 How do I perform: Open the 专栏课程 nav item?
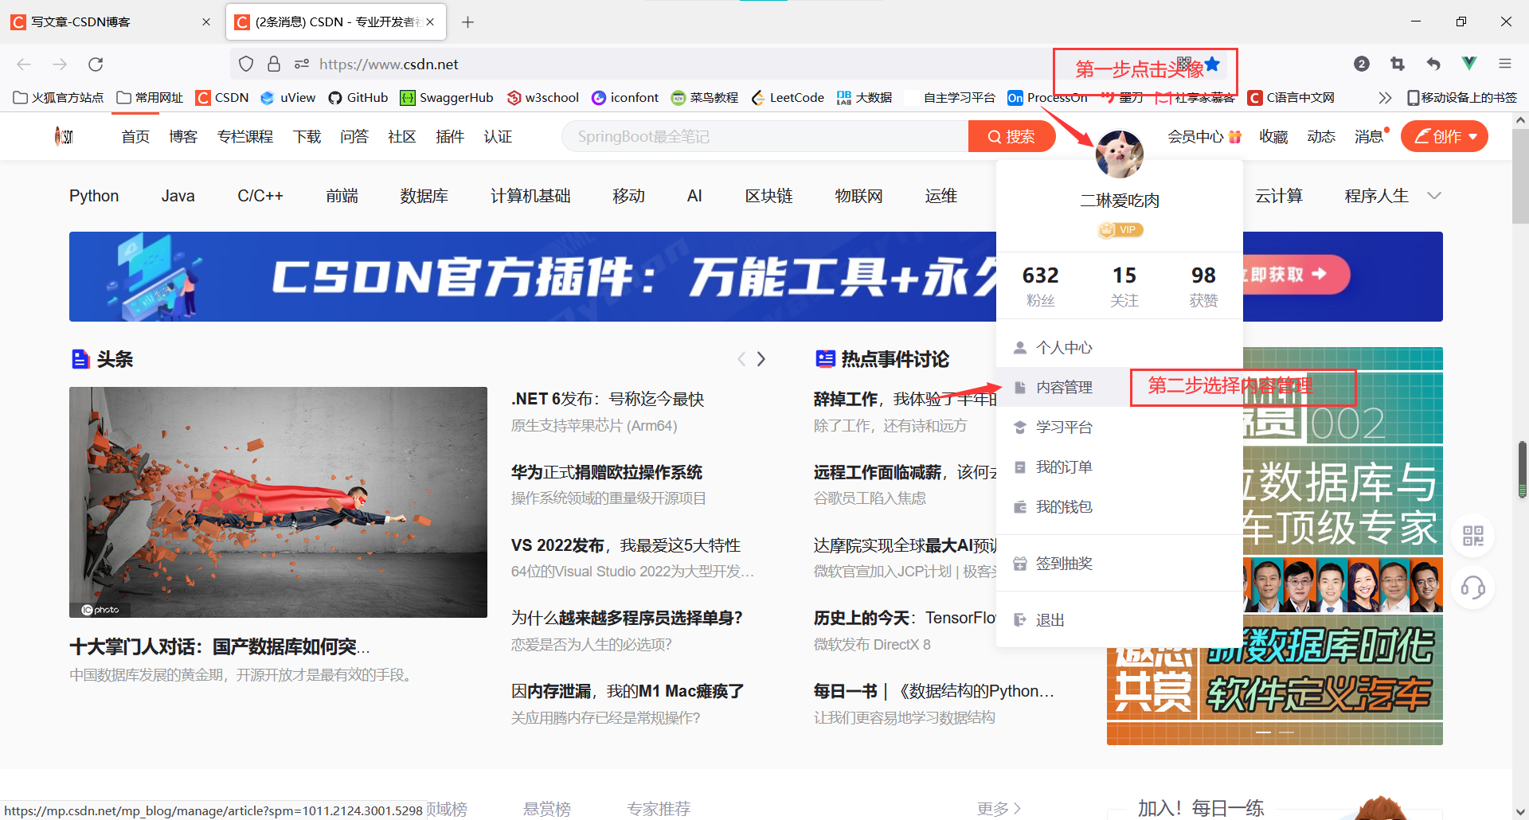point(245,136)
